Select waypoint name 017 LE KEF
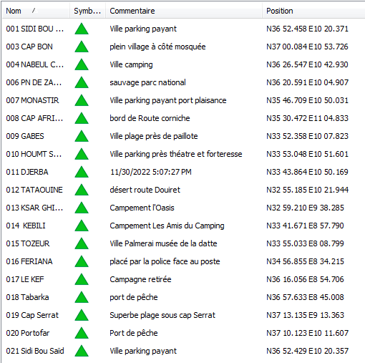The width and height of the screenshot is (365, 363). (25, 279)
